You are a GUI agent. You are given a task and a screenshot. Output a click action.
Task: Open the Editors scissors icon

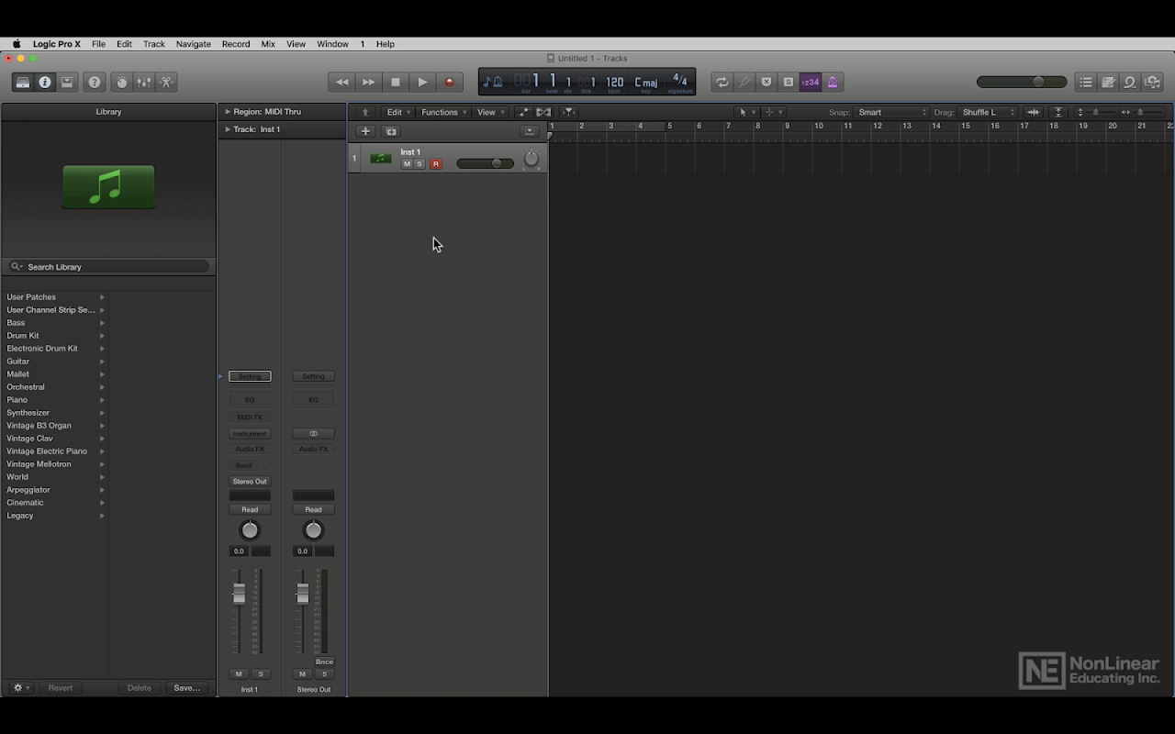tap(166, 83)
